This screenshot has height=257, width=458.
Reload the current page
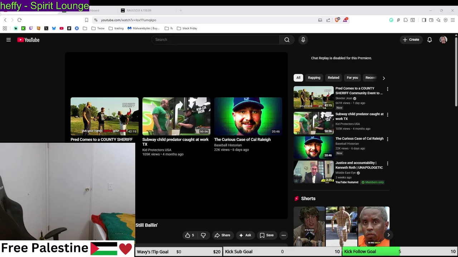pos(20,20)
